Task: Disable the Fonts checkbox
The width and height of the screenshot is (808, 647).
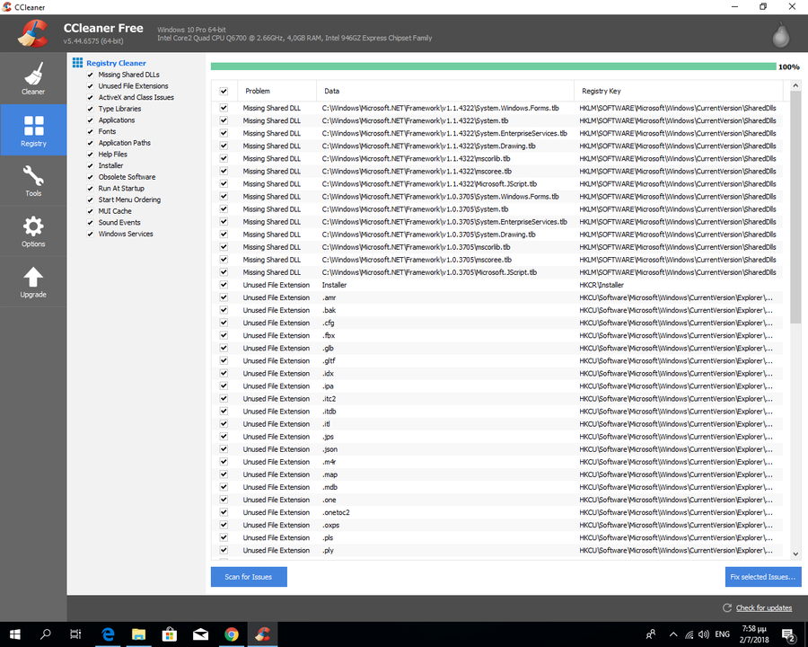Action: tap(90, 131)
